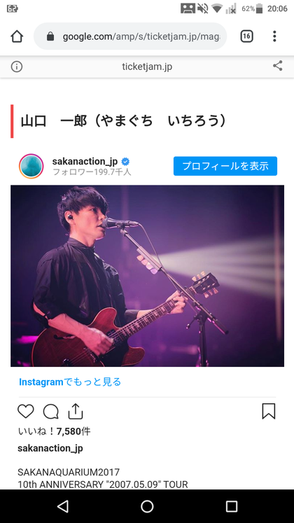This screenshot has width=294, height=523.
Task: Tap the lock icon in address bar
Action: point(50,36)
